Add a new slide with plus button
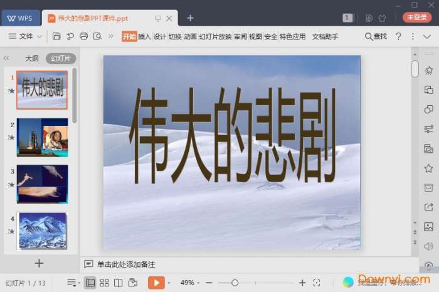Image resolution: width=439 pixels, height=292 pixels. tap(39, 263)
